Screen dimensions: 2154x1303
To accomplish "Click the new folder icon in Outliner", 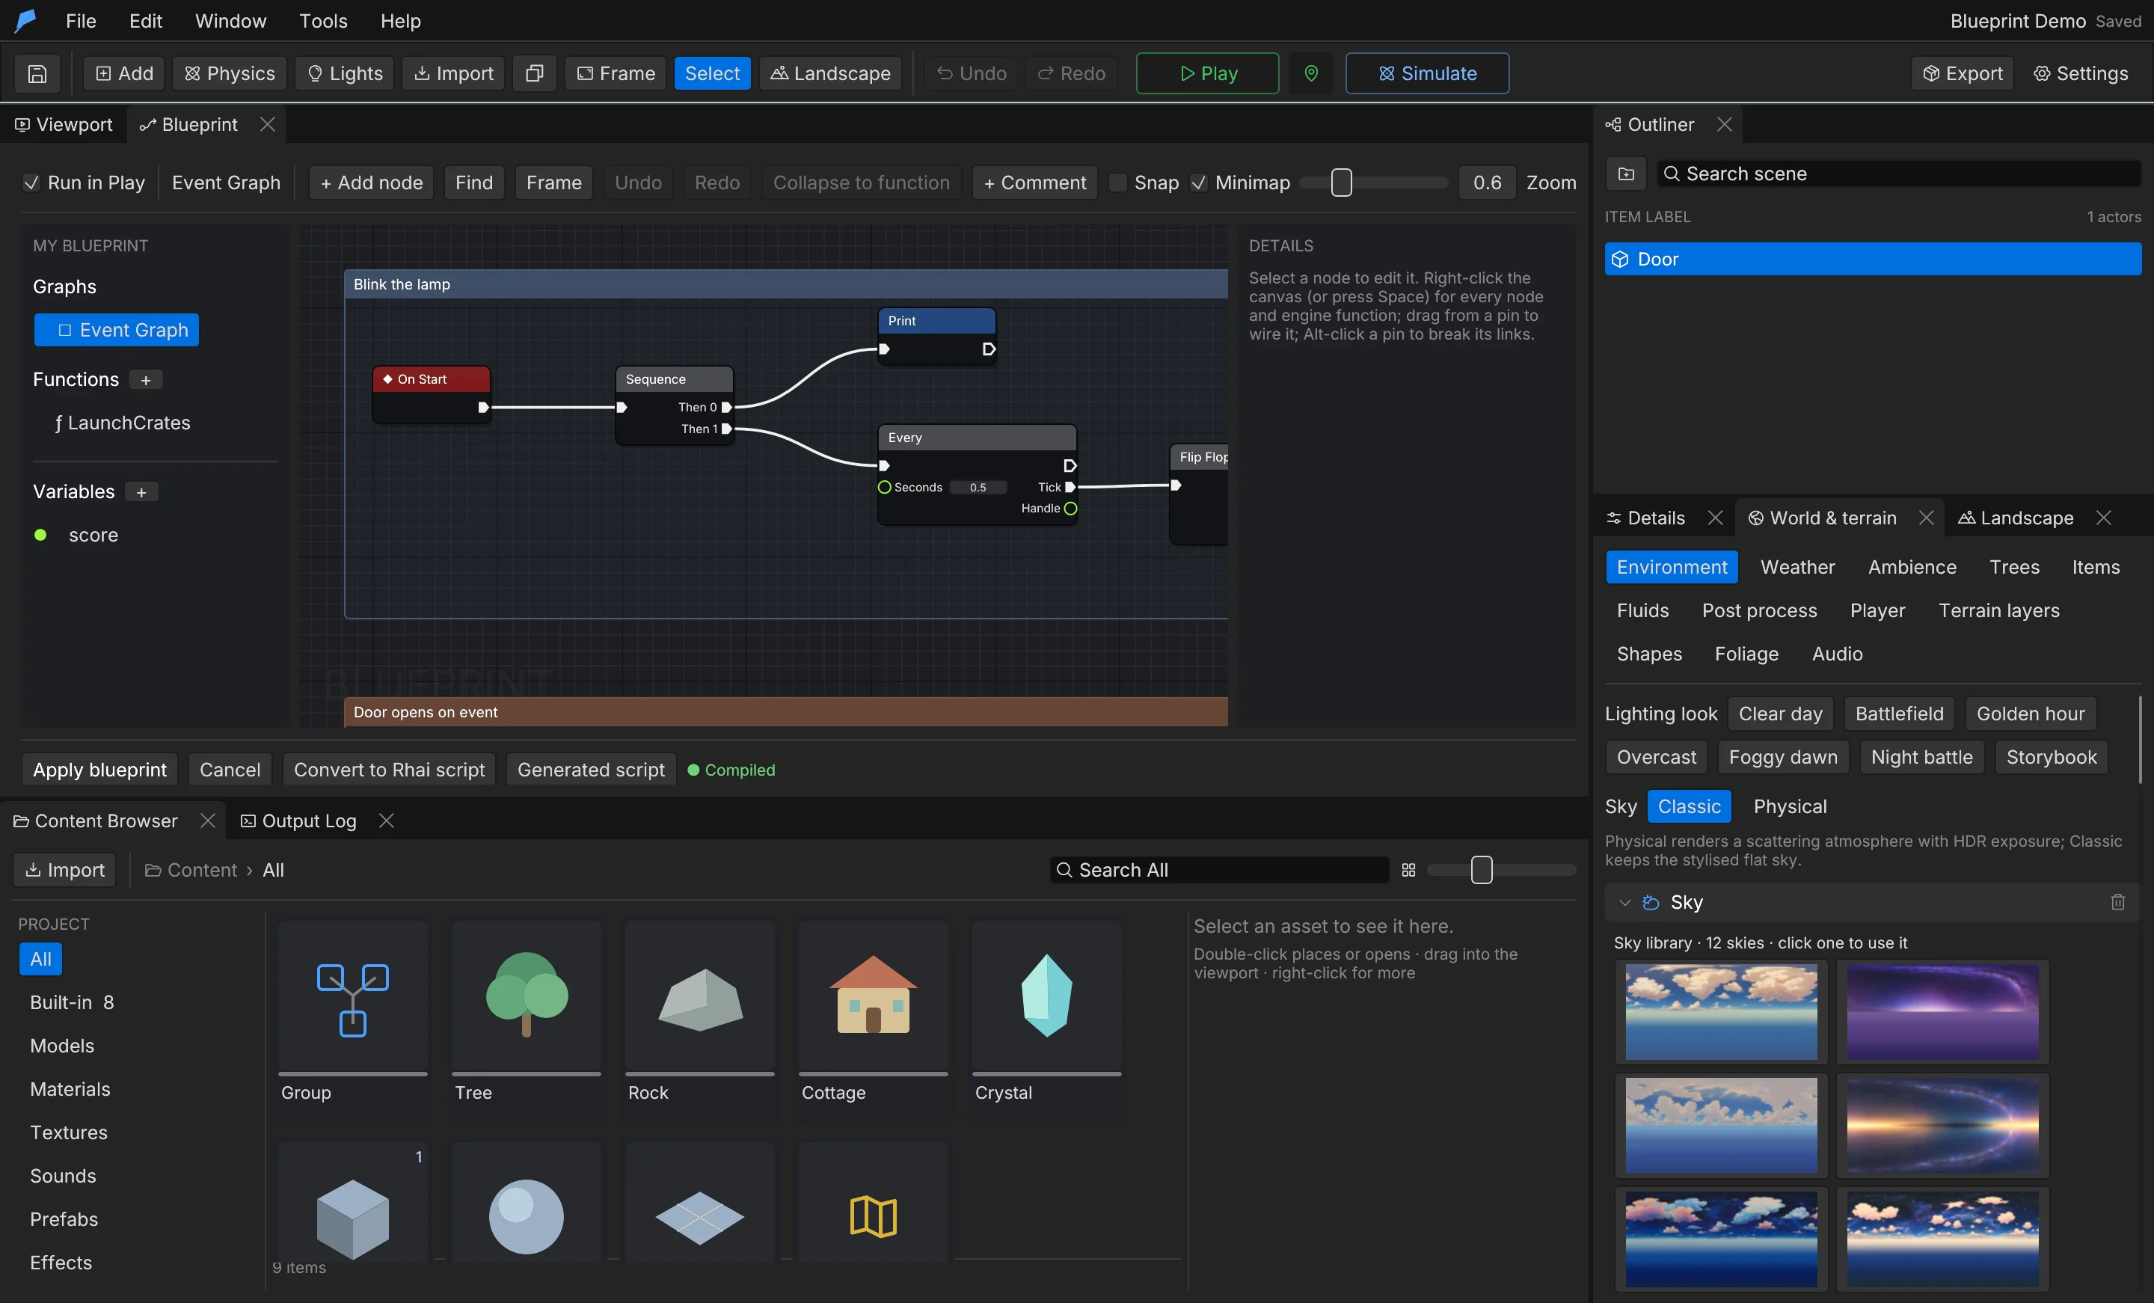I will pyautogui.click(x=1625, y=174).
